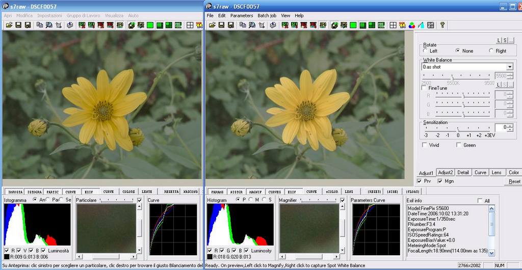Click the second TIF export icon in right toolbar
Screen dimensions: 522x270
click(313, 25)
